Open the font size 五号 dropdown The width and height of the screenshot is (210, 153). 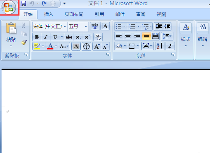pyautogui.click(x=86, y=26)
